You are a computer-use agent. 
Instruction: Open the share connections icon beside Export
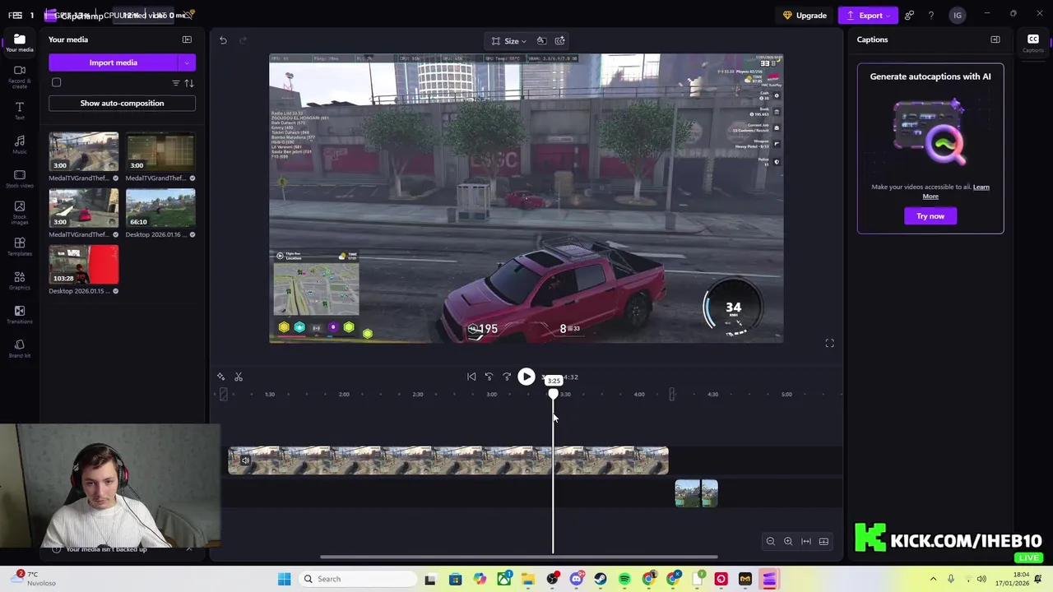point(909,15)
